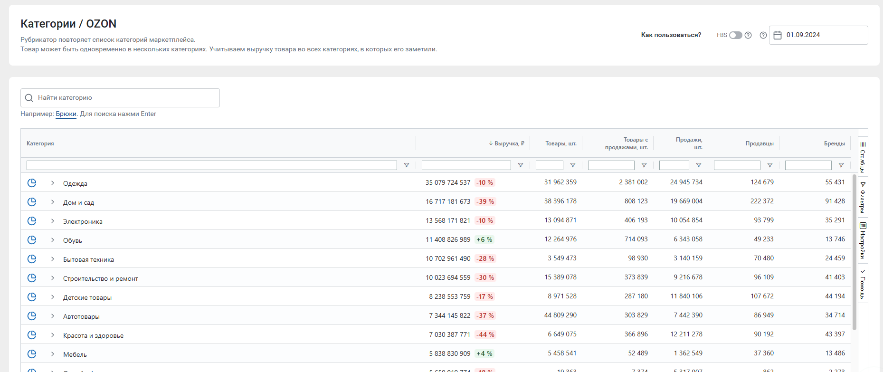
Task: Click sales value 11 840 106
Action: pos(686,296)
